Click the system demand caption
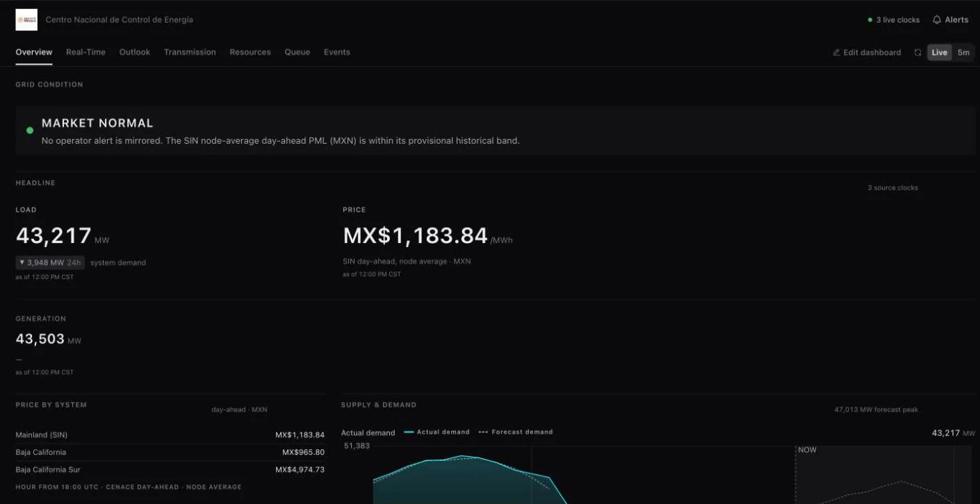Image resolution: width=980 pixels, height=504 pixels. 118,263
